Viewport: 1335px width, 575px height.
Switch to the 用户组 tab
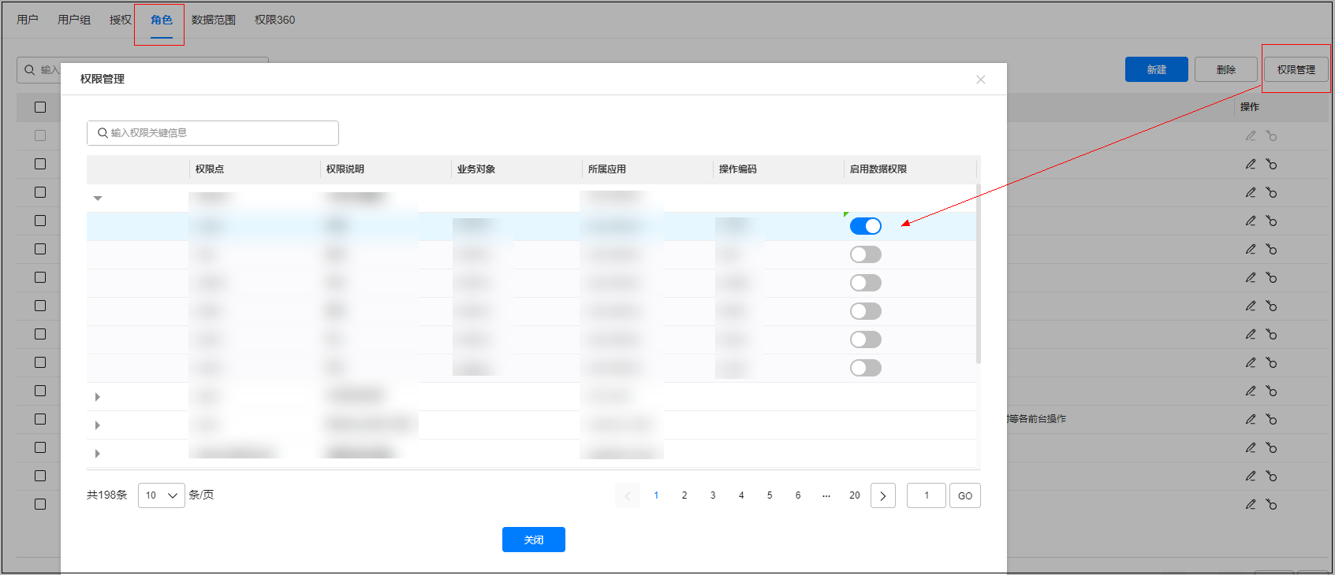74,20
